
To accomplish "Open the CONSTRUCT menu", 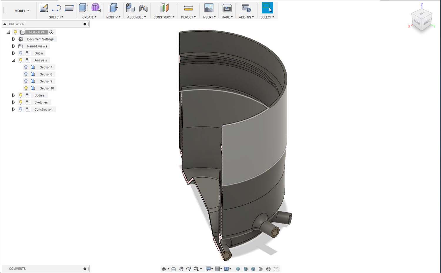I will pyautogui.click(x=164, y=17).
